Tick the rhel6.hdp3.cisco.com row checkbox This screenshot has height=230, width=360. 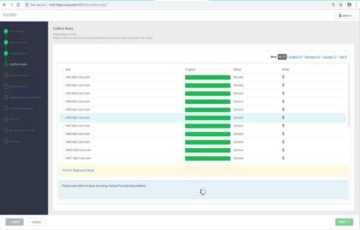62,118
